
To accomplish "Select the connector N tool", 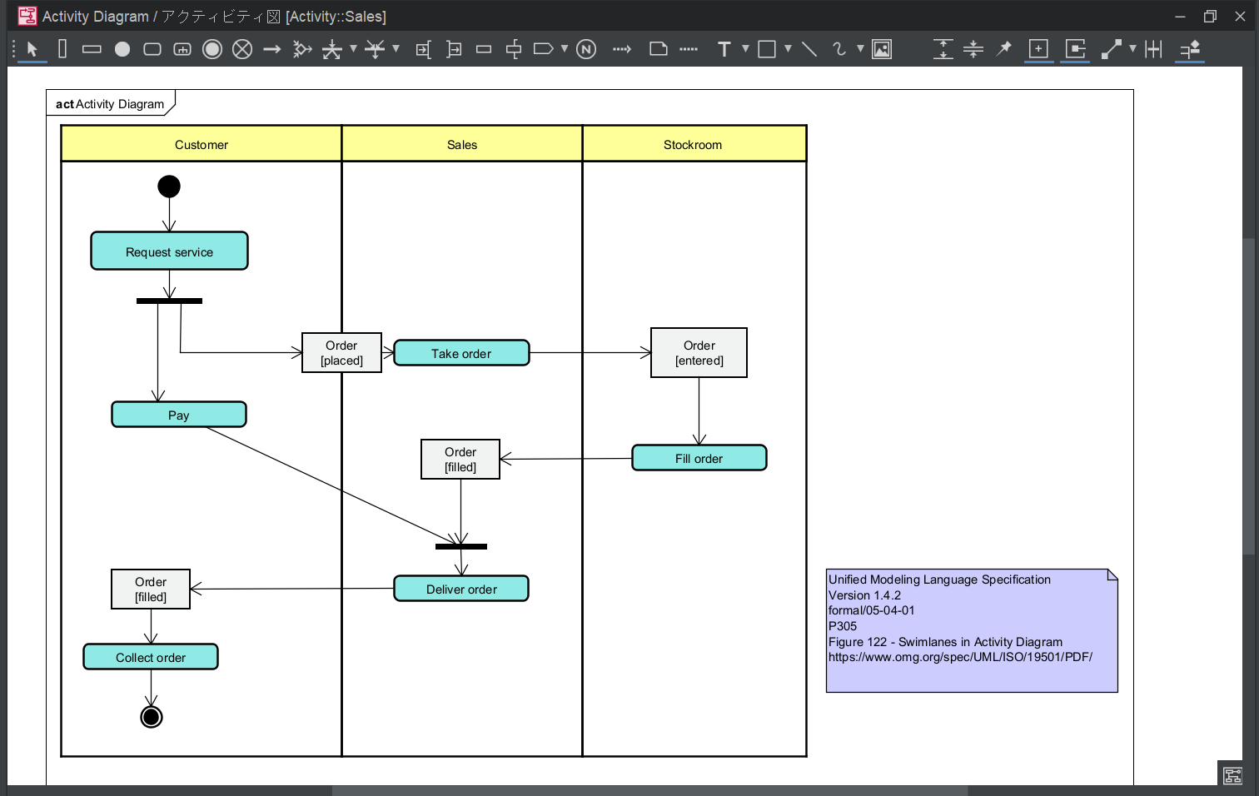I will pos(586,49).
